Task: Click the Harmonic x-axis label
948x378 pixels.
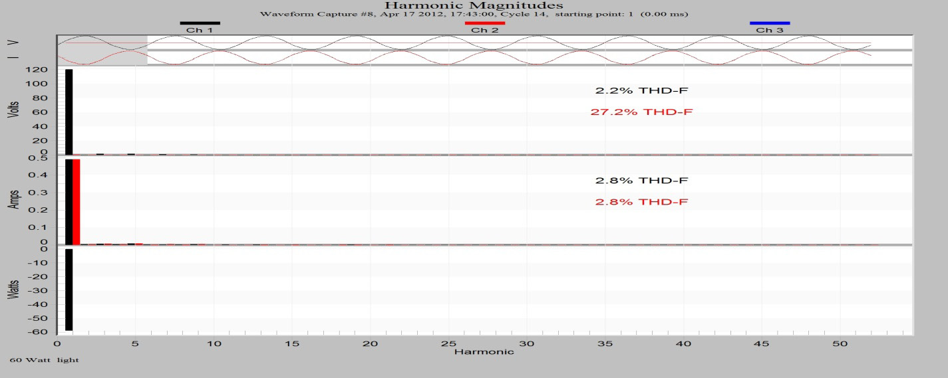Action: (474, 351)
